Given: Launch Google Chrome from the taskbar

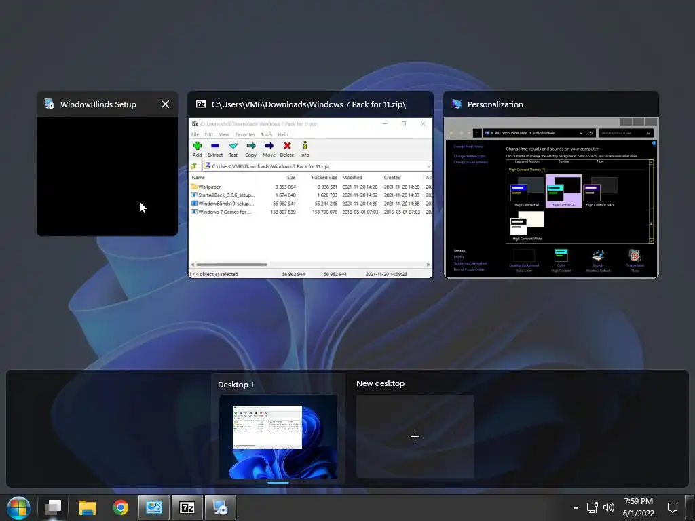Looking at the screenshot, I should pos(121,507).
